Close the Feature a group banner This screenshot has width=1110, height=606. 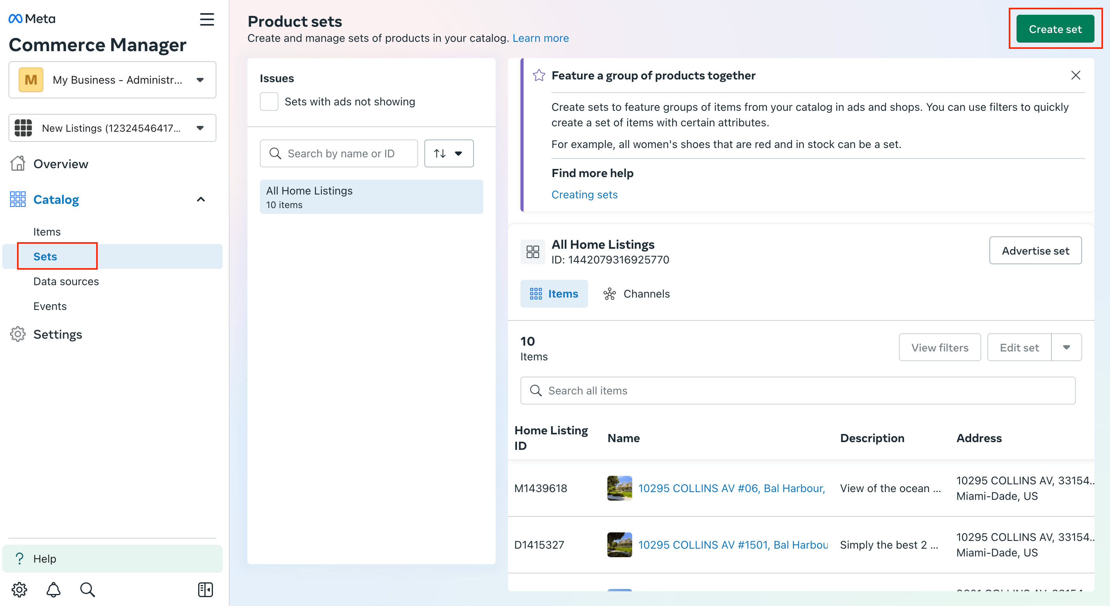tap(1075, 75)
